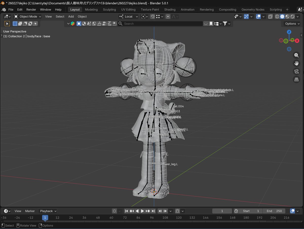Choose Intersect Selection mode icon

(x=35, y=24)
